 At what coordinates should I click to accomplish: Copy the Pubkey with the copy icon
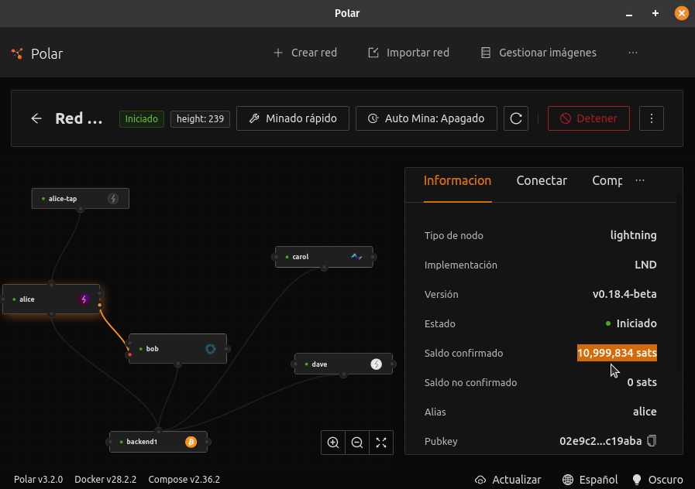652,441
